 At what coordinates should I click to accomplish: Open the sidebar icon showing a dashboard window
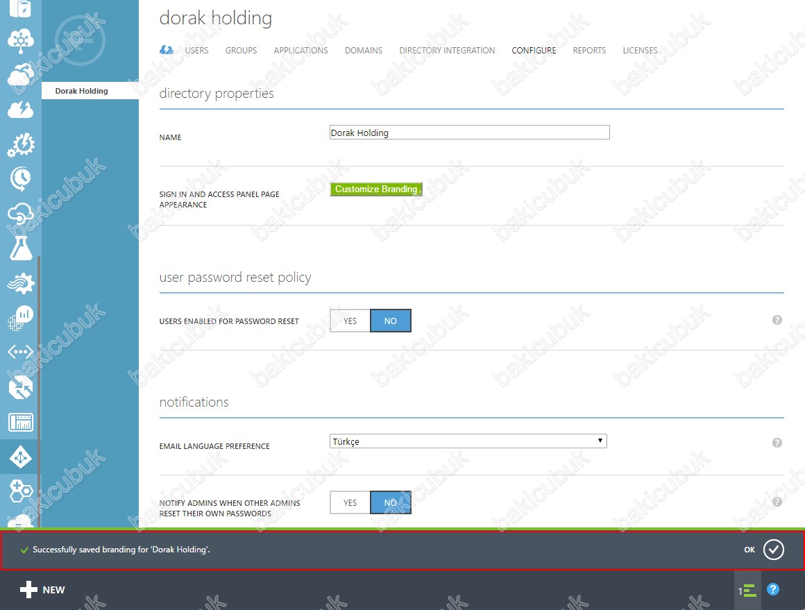(21, 422)
